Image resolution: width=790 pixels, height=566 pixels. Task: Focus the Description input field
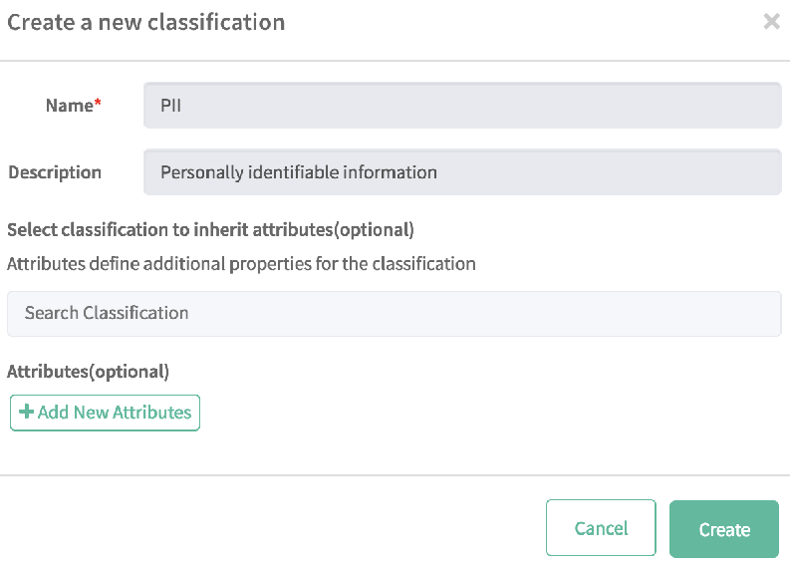(462, 172)
